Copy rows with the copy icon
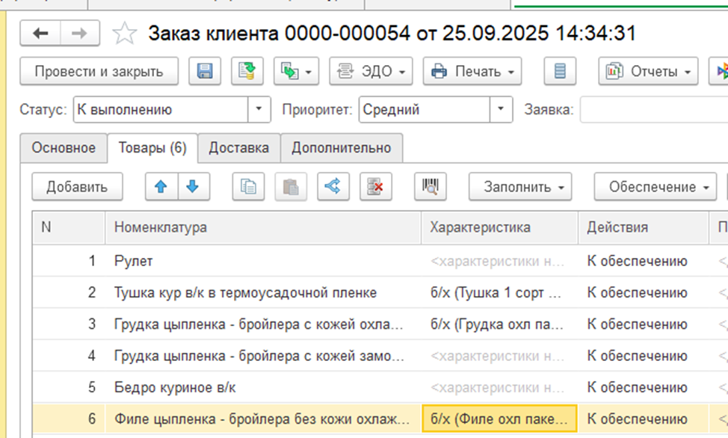Image resolution: width=728 pixels, height=438 pixels. tap(248, 187)
